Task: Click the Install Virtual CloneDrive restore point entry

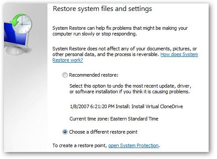Action: tap(127, 106)
